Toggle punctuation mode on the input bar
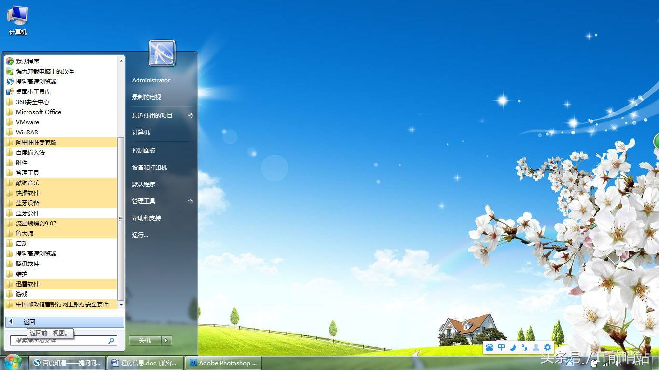659x370 pixels. point(524,347)
